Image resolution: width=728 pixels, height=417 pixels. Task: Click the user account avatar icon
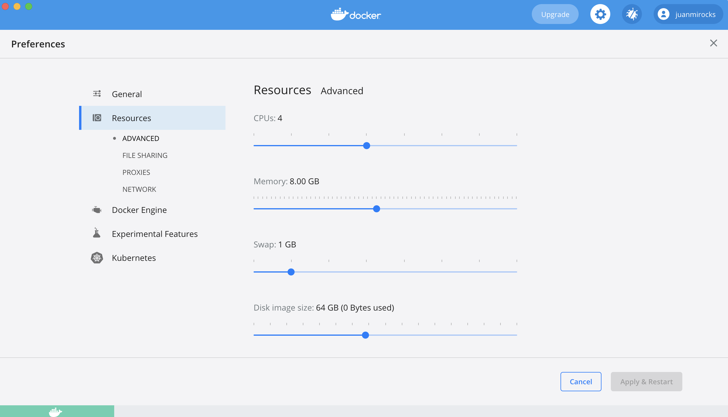click(x=664, y=13)
